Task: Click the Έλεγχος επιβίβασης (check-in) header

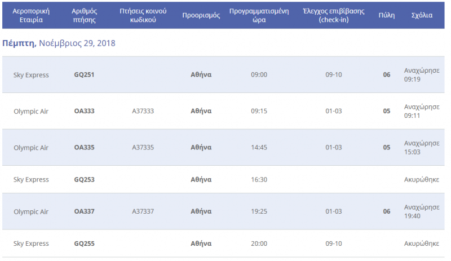Action: (334, 15)
